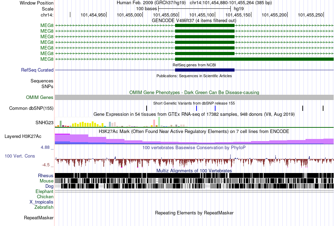This screenshot has height=226, width=334.
Task: Select the RepeatMasker track label
Action: click(39, 218)
